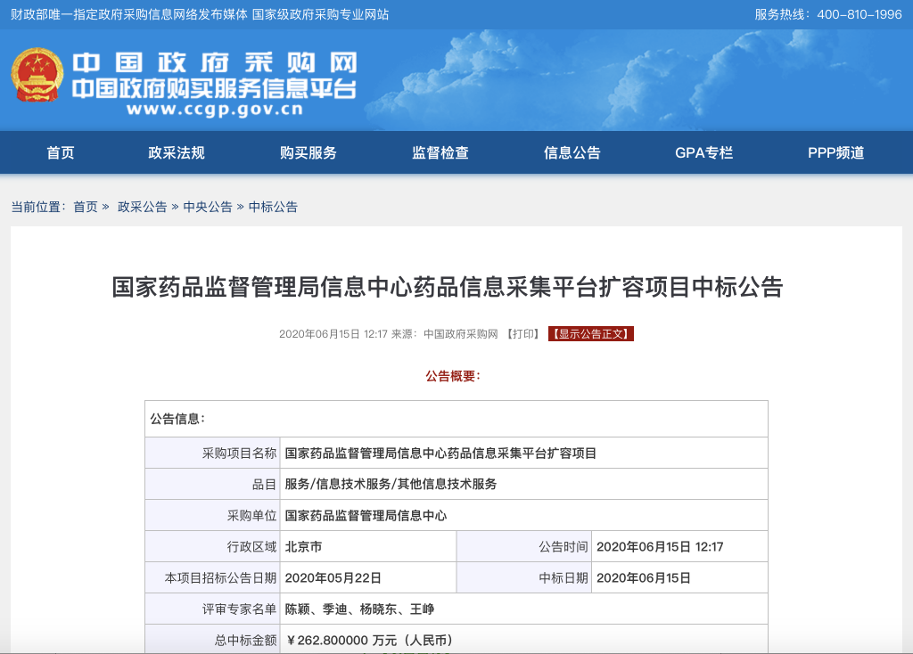Screen dimensions: 913x654
Task: Click the 中国政府购买服务信息平台 subtitle text
Action: (x=214, y=88)
